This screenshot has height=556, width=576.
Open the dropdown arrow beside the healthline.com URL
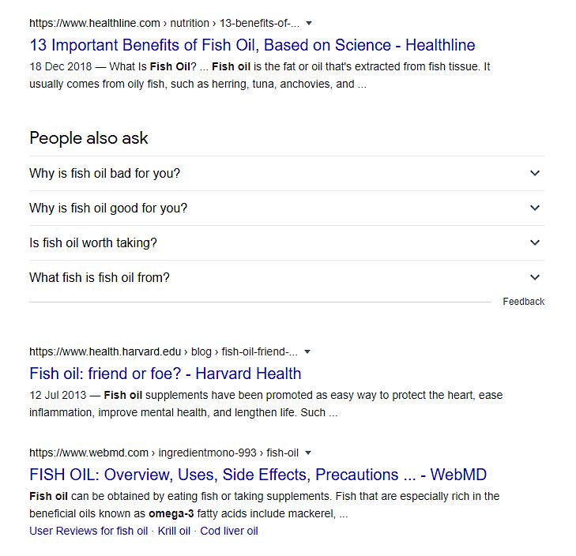tap(309, 23)
